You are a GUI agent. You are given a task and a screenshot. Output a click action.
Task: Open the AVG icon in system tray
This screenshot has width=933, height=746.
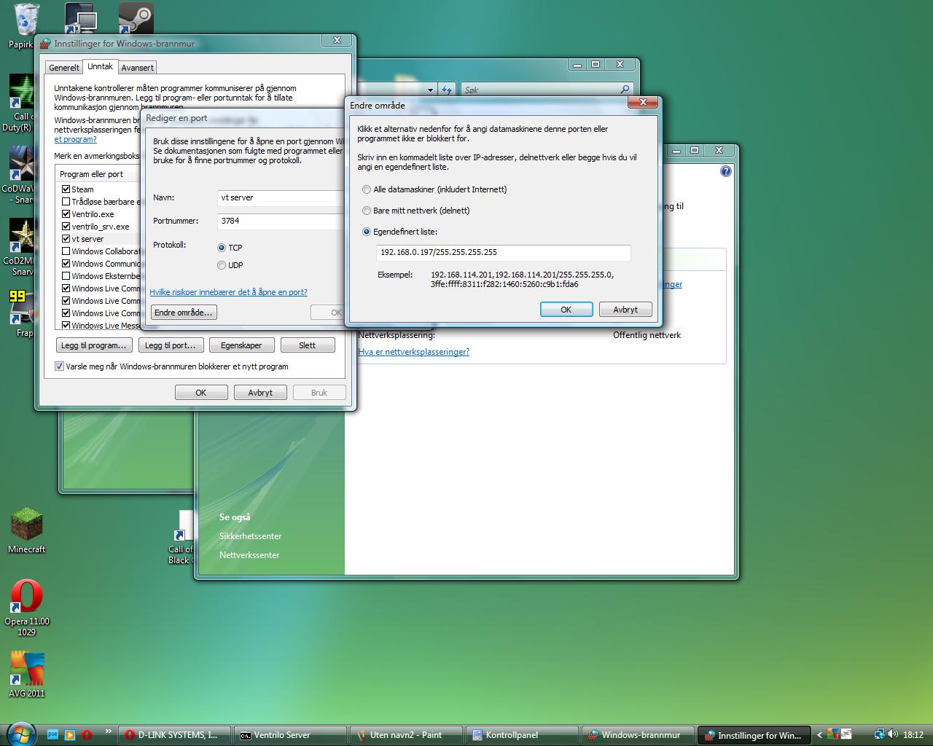pyautogui.click(x=833, y=734)
